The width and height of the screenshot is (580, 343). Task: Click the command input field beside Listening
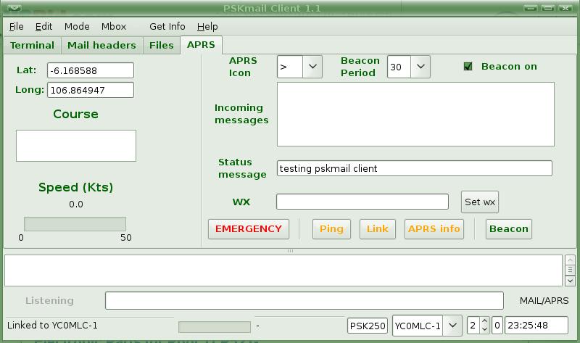pos(304,300)
